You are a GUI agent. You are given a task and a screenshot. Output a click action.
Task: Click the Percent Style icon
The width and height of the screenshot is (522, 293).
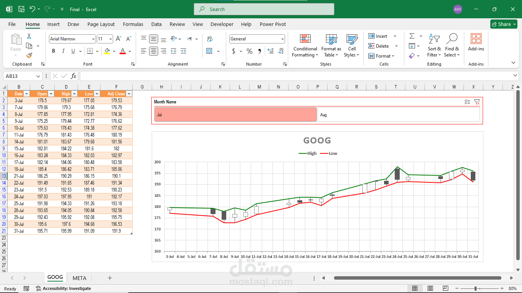[x=250, y=51]
